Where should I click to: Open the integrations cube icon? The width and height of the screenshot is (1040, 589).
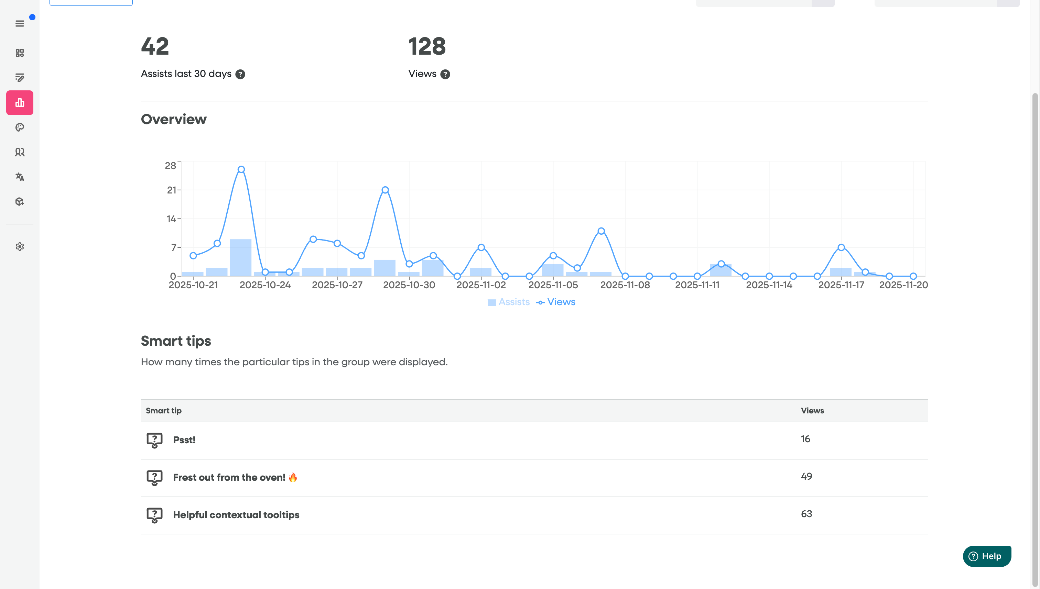[20, 201]
